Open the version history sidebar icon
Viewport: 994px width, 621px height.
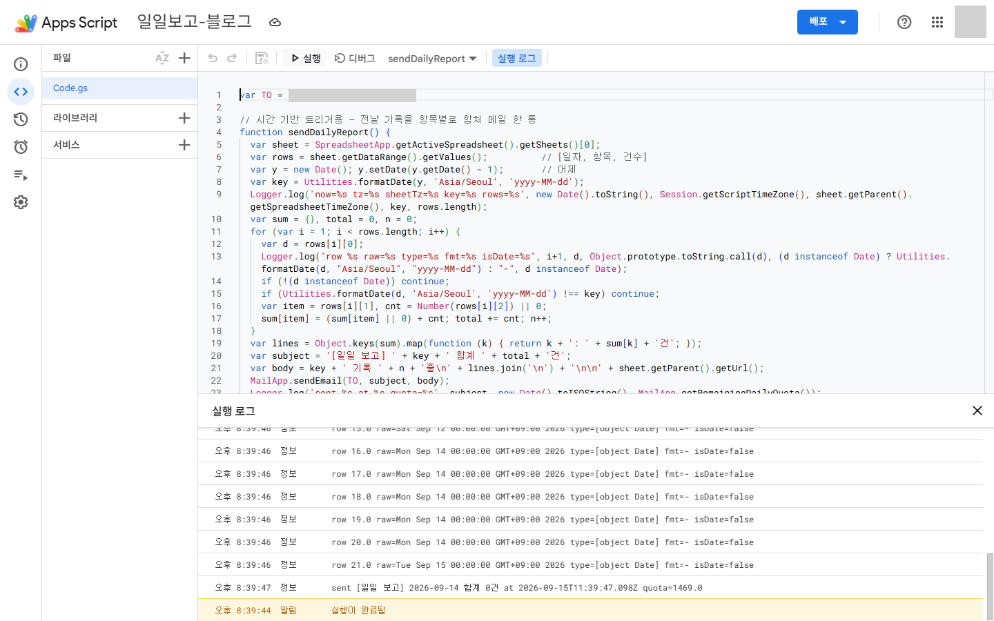coord(21,119)
